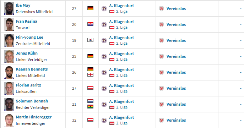Click Ivan Kesina portrait thumbnail
244x128 pixels.
pos(9,24)
